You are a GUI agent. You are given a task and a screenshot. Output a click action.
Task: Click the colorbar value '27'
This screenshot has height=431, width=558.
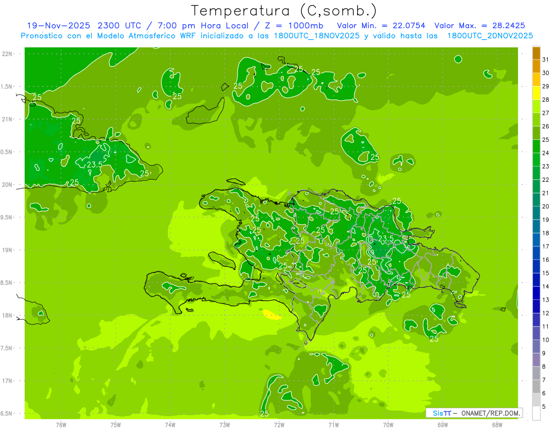(x=545, y=113)
